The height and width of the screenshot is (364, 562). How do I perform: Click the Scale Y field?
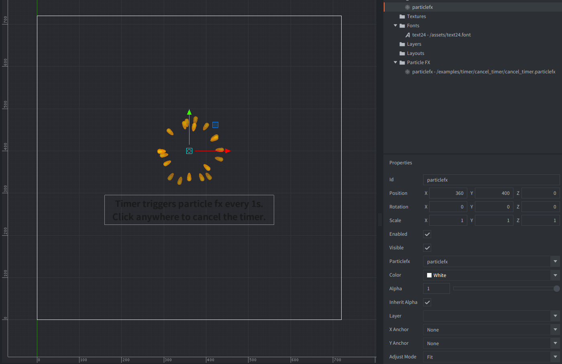[494, 220]
